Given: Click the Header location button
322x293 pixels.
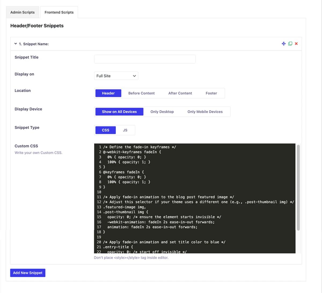Looking at the screenshot, I should (108, 93).
